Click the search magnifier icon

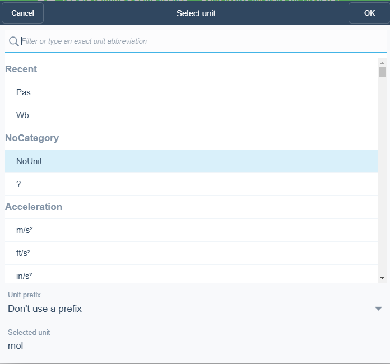point(13,41)
